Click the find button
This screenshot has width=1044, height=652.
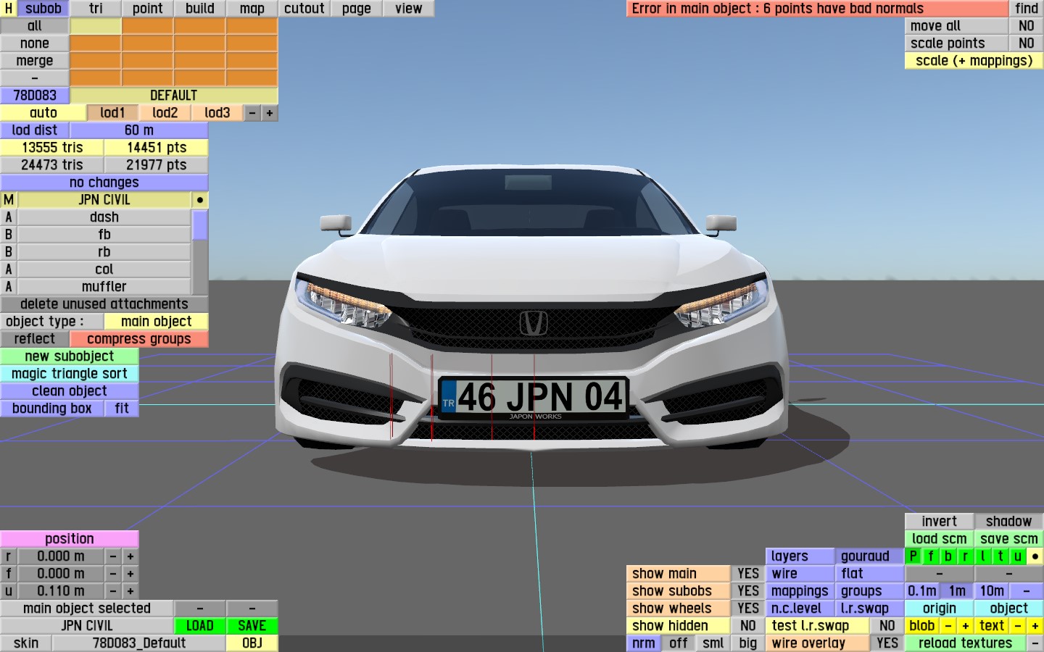[1027, 9]
